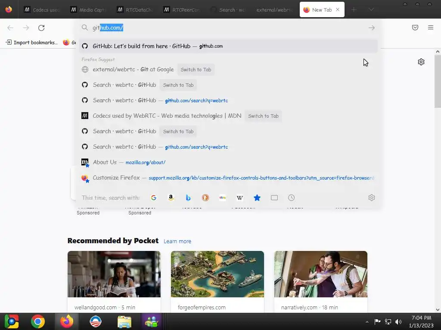Viewport: 441px width, 330px height.
Task: Go back with the back arrow
Action: 10,27
